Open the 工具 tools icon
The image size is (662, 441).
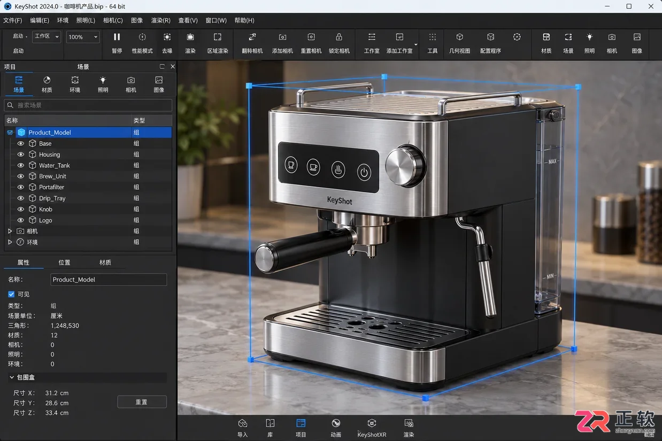[x=433, y=37]
